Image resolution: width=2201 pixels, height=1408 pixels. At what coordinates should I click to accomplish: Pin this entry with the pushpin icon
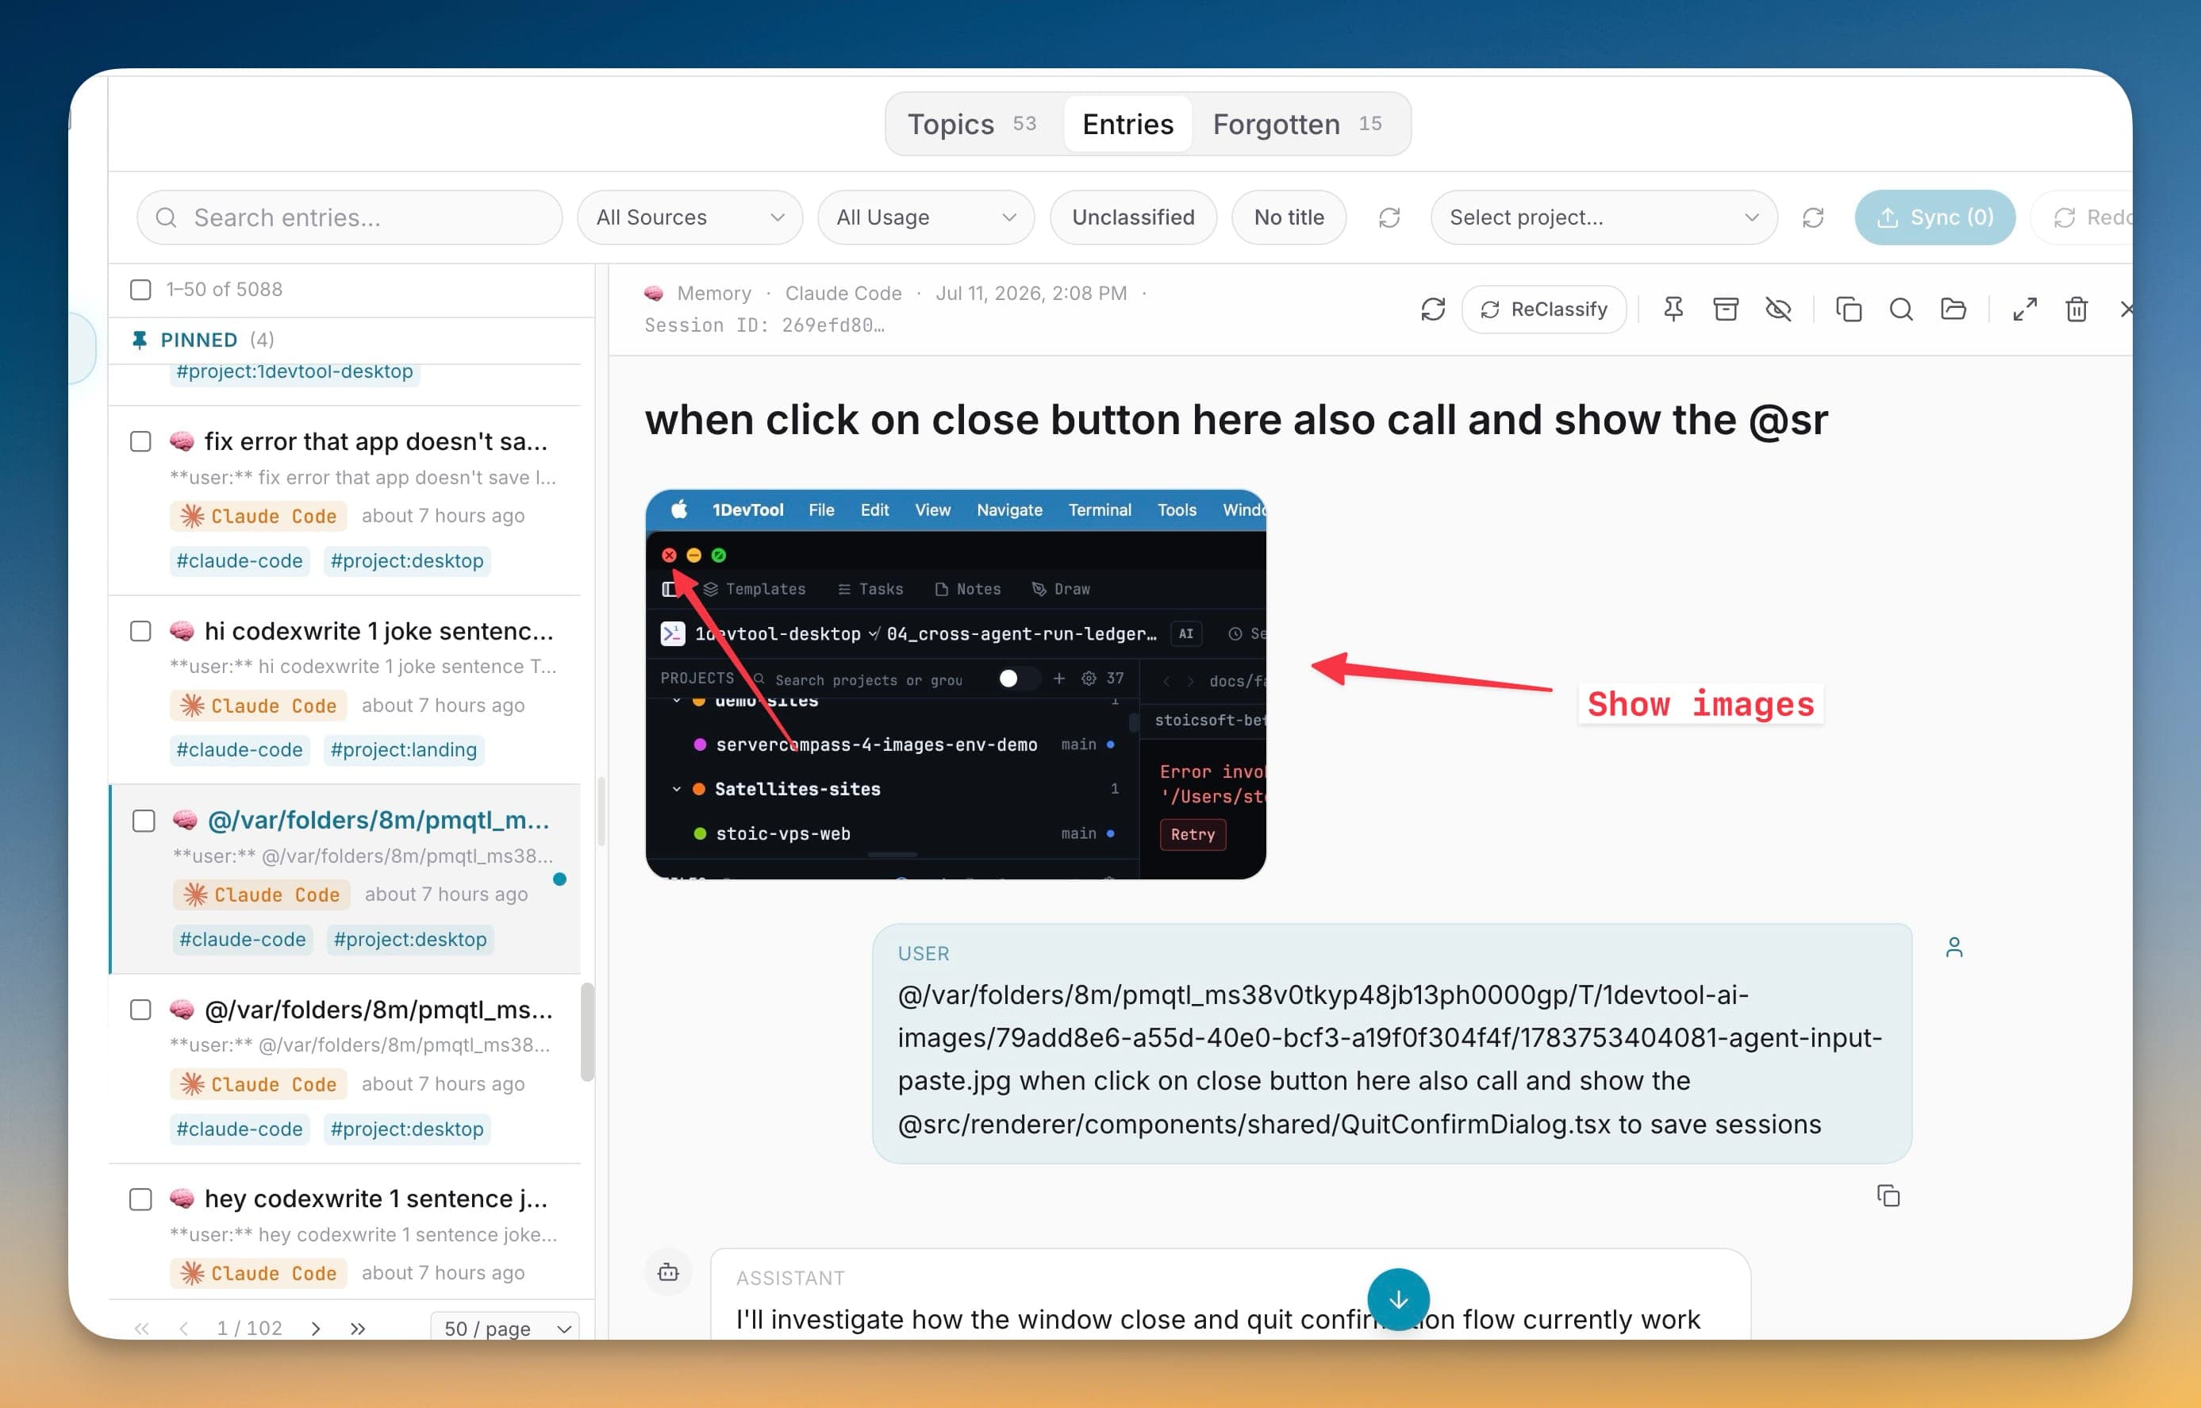(1673, 309)
